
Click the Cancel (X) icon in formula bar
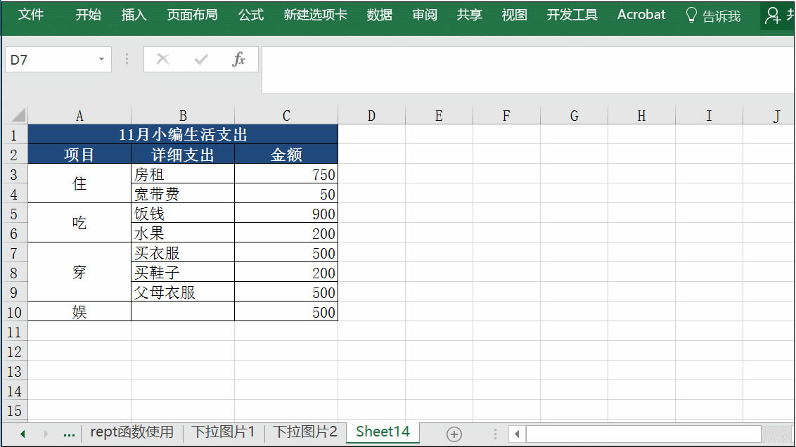point(162,59)
